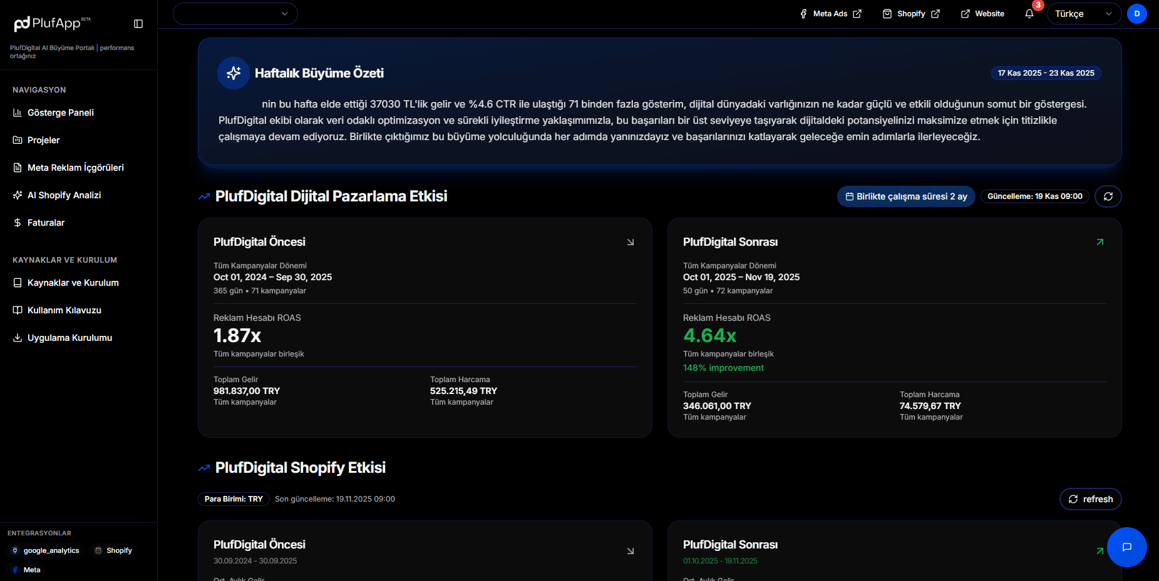This screenshot has width=1159, height=581.
Task: Refresh Dijital Pazarlama Etkisi with circular icon
Action: [1108, 196]
